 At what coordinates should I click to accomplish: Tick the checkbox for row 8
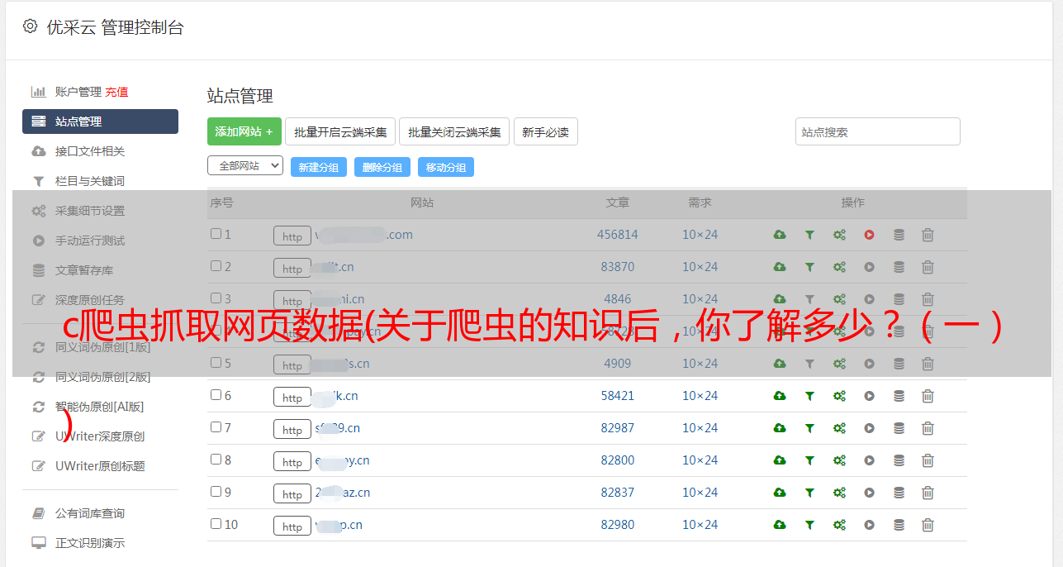(x=216, y=460)
